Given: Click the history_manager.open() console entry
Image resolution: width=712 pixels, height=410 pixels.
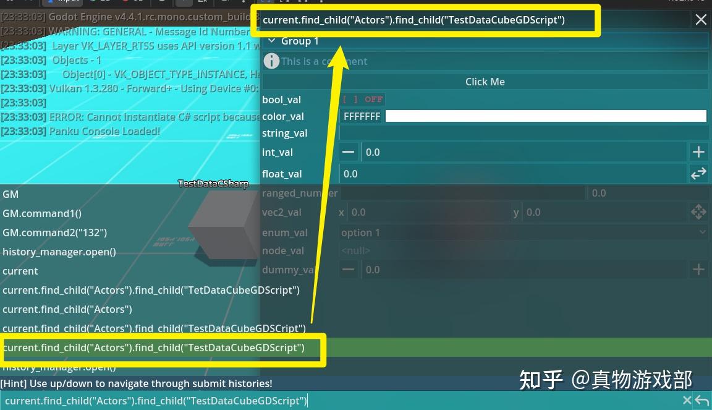Looking at the screenshot, I should click(59, 252).
